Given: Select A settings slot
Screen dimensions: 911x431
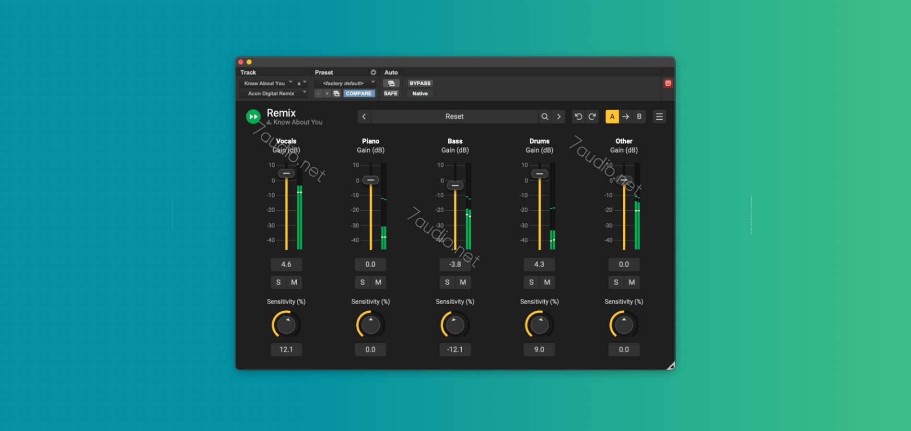Looking at the screenshot, I should pyautogui.click(x=612, y=116).
